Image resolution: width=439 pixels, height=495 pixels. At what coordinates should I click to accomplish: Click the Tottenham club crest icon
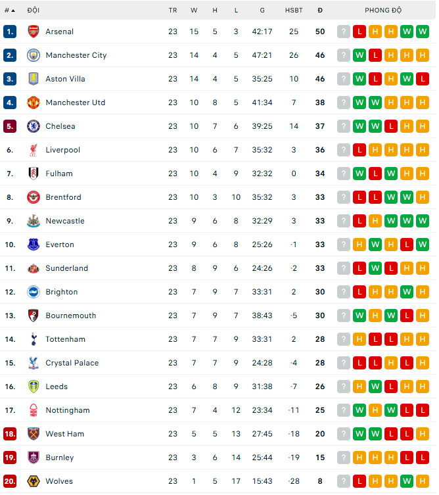pyautogui.click(x=34, y=339)
